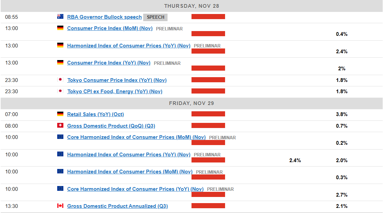Screen dimensions: 383x213
Task: Open Gross Domestic Product Annualized (Q3) link
Action: pyautogui.click(x=118, y=206)
